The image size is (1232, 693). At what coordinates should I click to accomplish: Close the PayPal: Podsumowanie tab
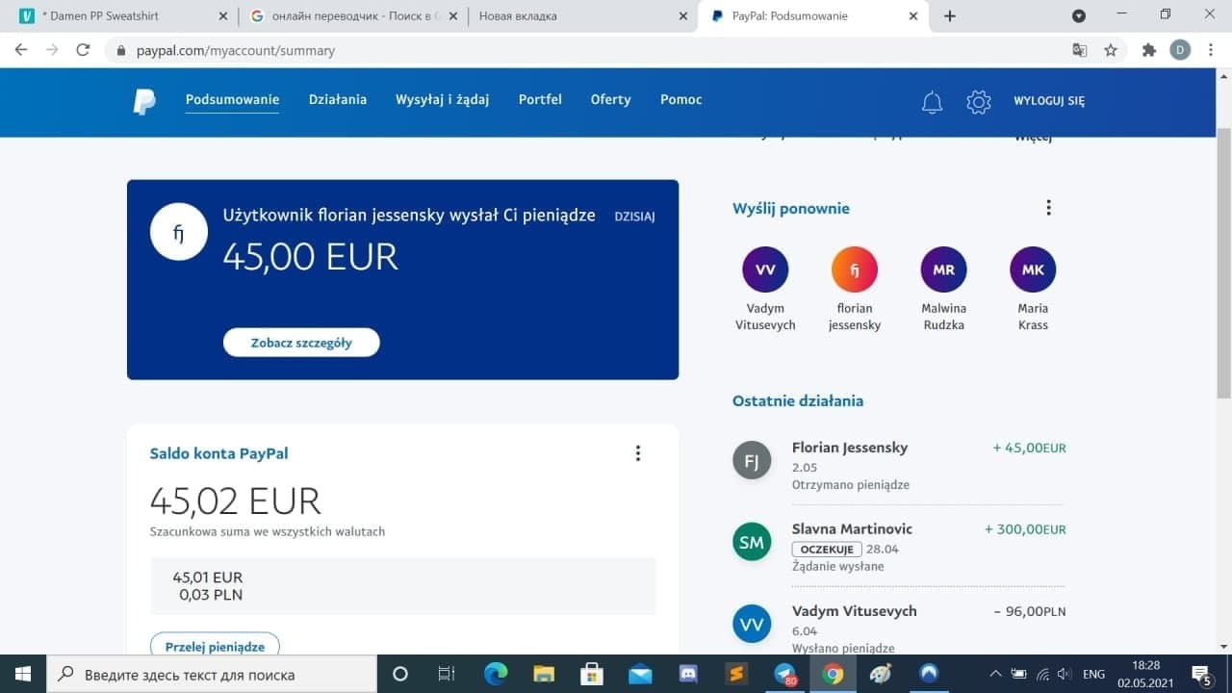(x=913, y=16)
